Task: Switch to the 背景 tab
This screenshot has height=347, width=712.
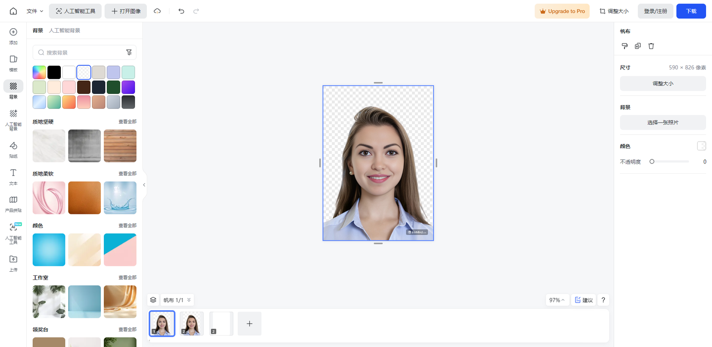Action: click(x=38, y=30)
